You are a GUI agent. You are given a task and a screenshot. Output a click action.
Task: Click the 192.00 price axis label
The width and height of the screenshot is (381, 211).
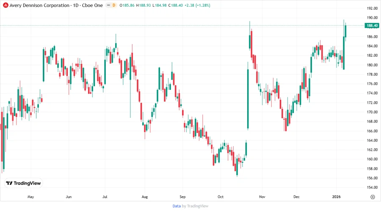click(372, 8)
